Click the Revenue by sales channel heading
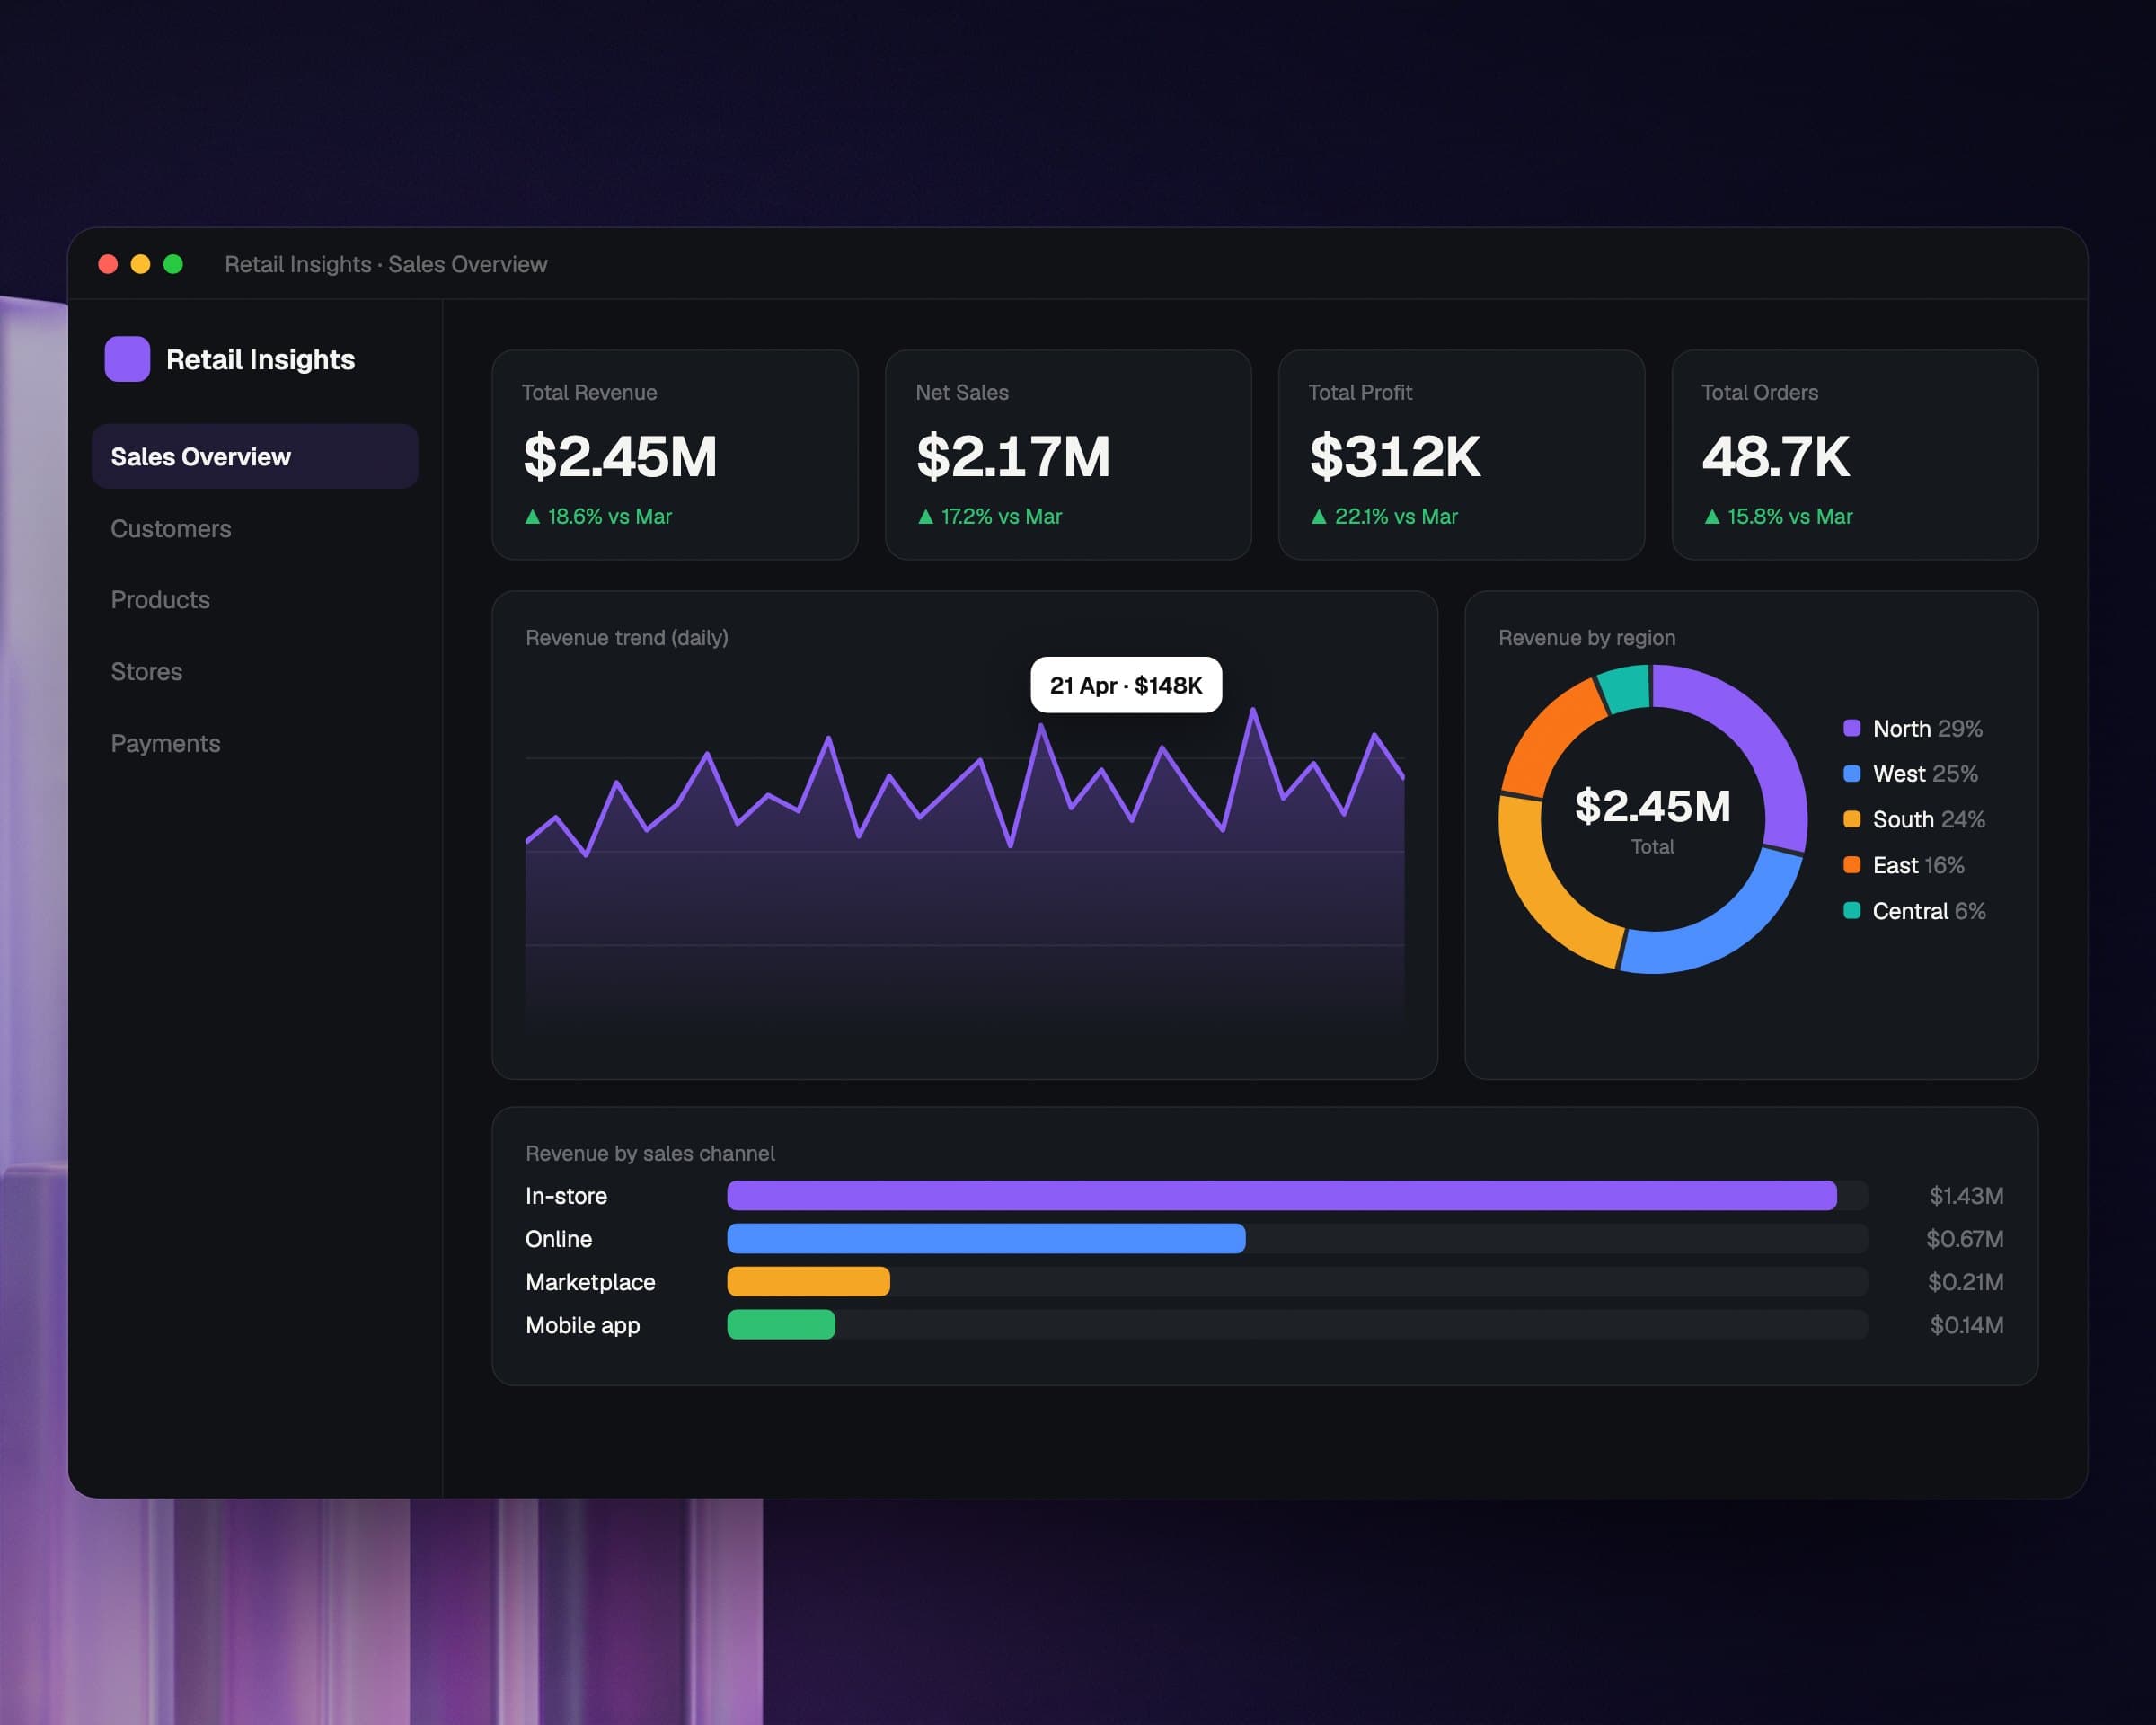 tap(650, 1153)
